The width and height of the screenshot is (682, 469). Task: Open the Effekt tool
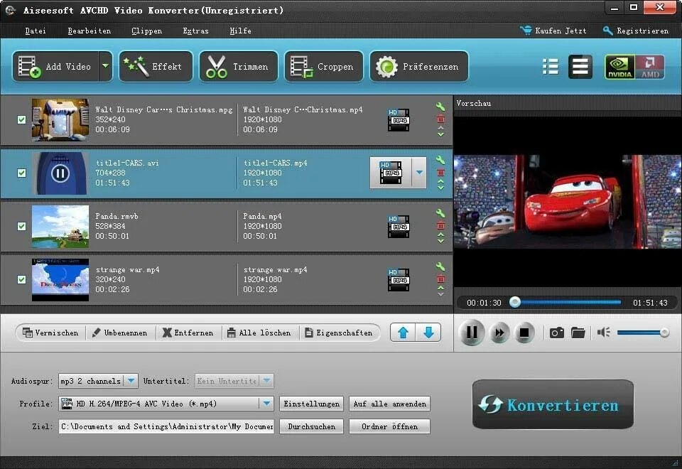156,67
